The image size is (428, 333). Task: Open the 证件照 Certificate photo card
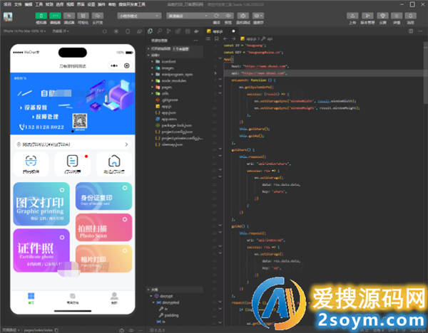(41, 249)
